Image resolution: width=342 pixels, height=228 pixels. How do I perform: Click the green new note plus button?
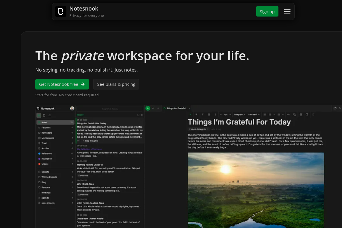pyautogui.click(x=148, y=108)
